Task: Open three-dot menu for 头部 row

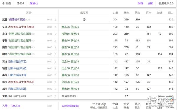Action: click(55, 27)
